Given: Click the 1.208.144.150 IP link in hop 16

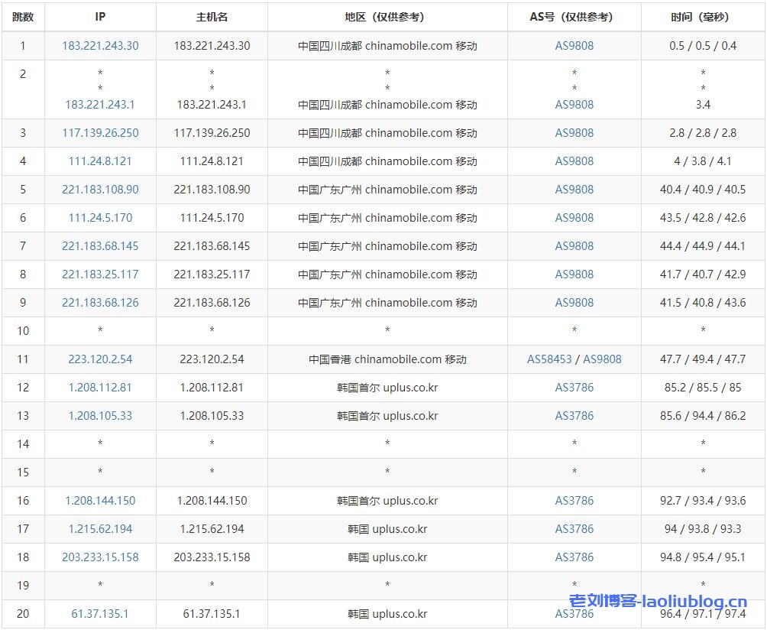Looking at the screenshot, I should tap(100, 501).
